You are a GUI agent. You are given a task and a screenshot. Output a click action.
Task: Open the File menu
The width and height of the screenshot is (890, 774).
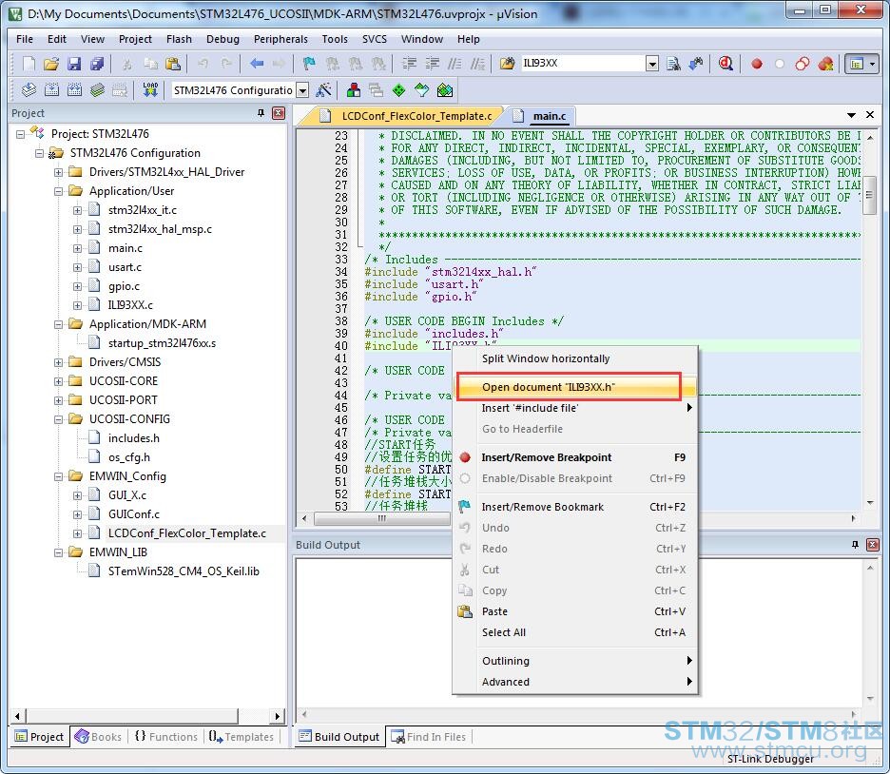(25, 39)
